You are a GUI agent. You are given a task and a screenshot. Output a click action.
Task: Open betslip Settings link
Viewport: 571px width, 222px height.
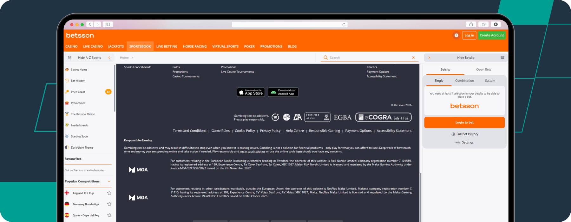[465, 142]
